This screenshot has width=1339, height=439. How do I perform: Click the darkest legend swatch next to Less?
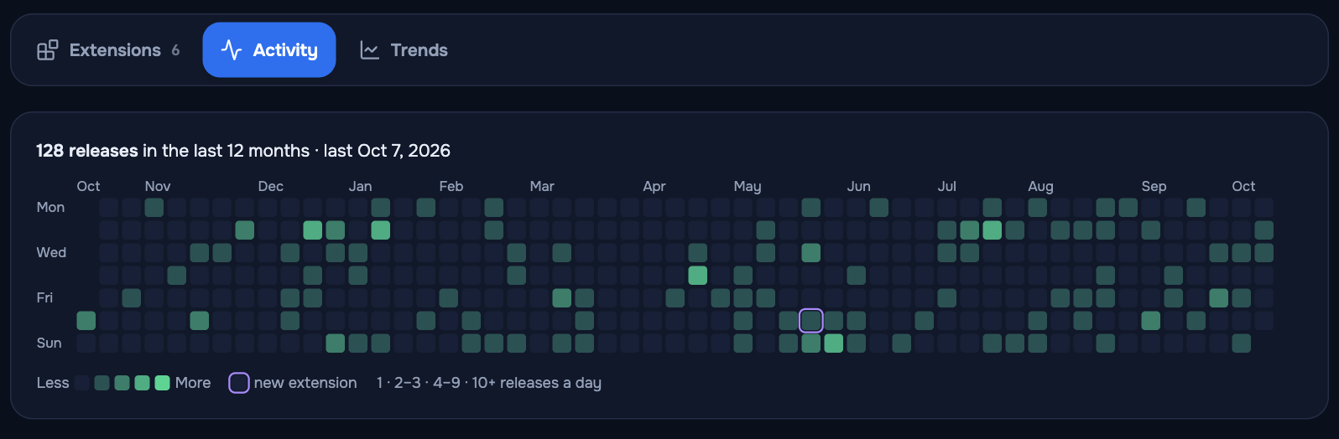(82, 383)
